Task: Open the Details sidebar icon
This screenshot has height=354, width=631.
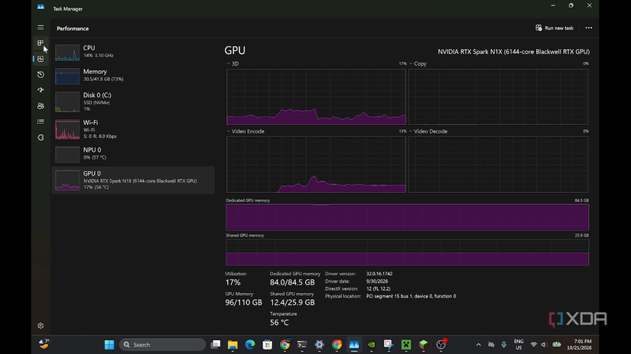Action: click(41, 121)
